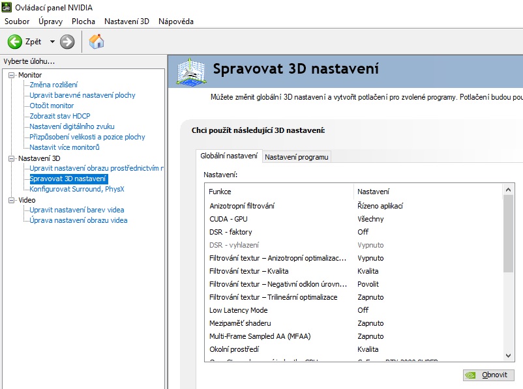523x389 pixels.
Task: Open the Soubor menu
Action: tap(17, 22)
